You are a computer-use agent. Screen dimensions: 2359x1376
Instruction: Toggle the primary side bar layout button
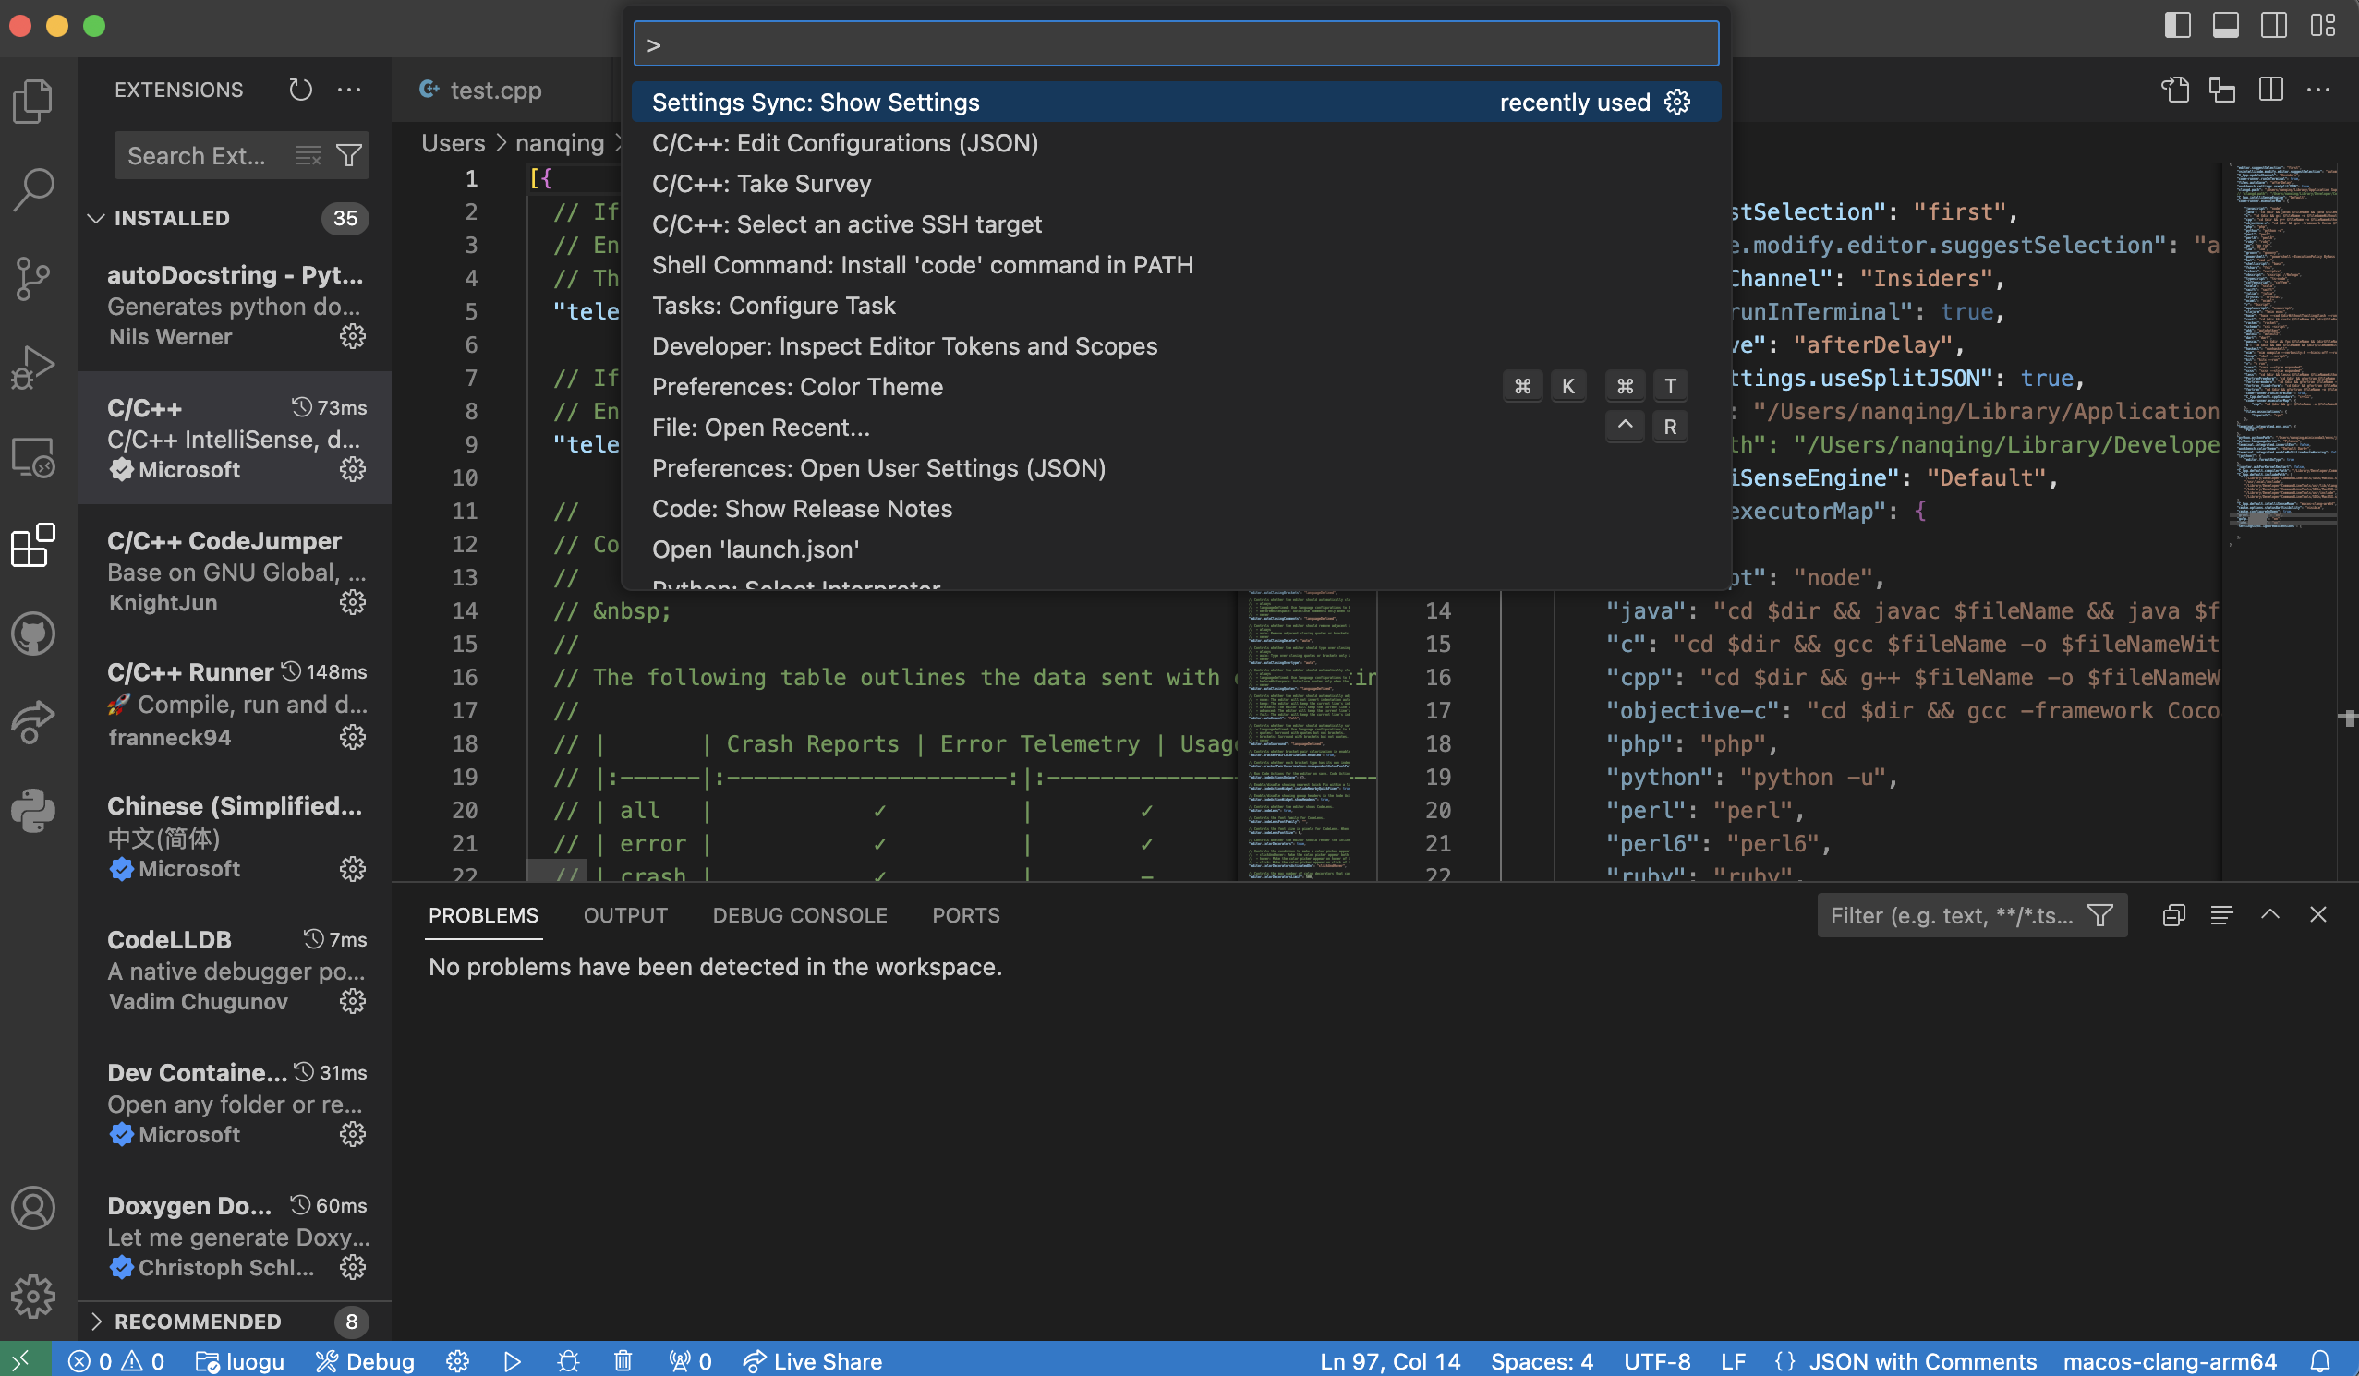coord(2177,25)
